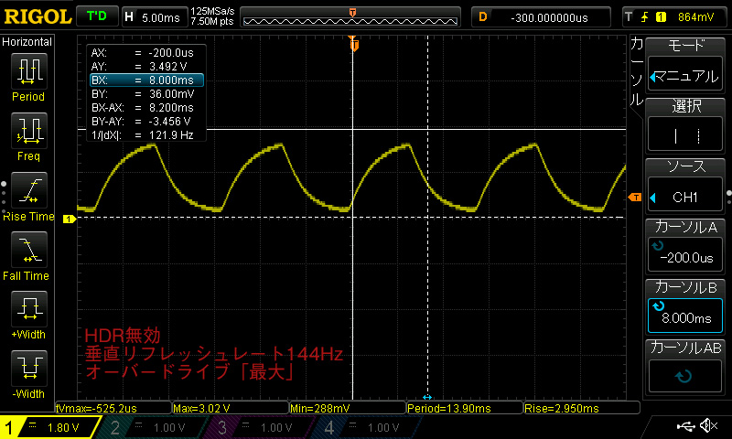Click the H 5.00ms horizontal timebase

(x=154, y=17)
